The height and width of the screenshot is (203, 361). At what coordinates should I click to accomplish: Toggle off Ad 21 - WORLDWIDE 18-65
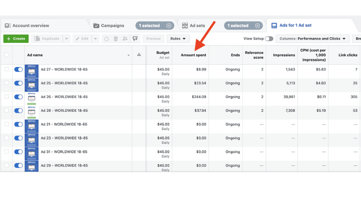click(19, 125)
